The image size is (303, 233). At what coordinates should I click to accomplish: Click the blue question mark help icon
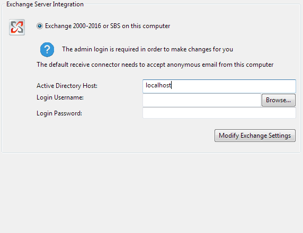tap(47, 49)
